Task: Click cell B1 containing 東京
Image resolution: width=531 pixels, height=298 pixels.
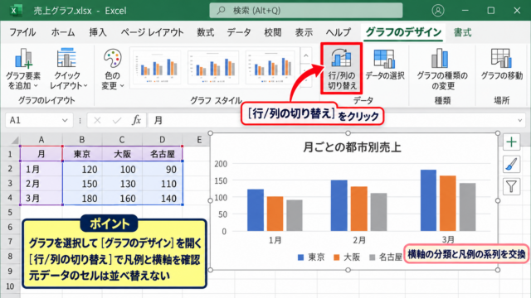Action: click(82, 154)
